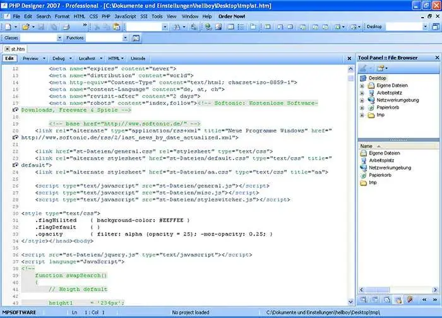Open the Preview dropdown arrow
Image resolution: width=442 pixels, height=318 pixels.
click(x=44, y=59)
